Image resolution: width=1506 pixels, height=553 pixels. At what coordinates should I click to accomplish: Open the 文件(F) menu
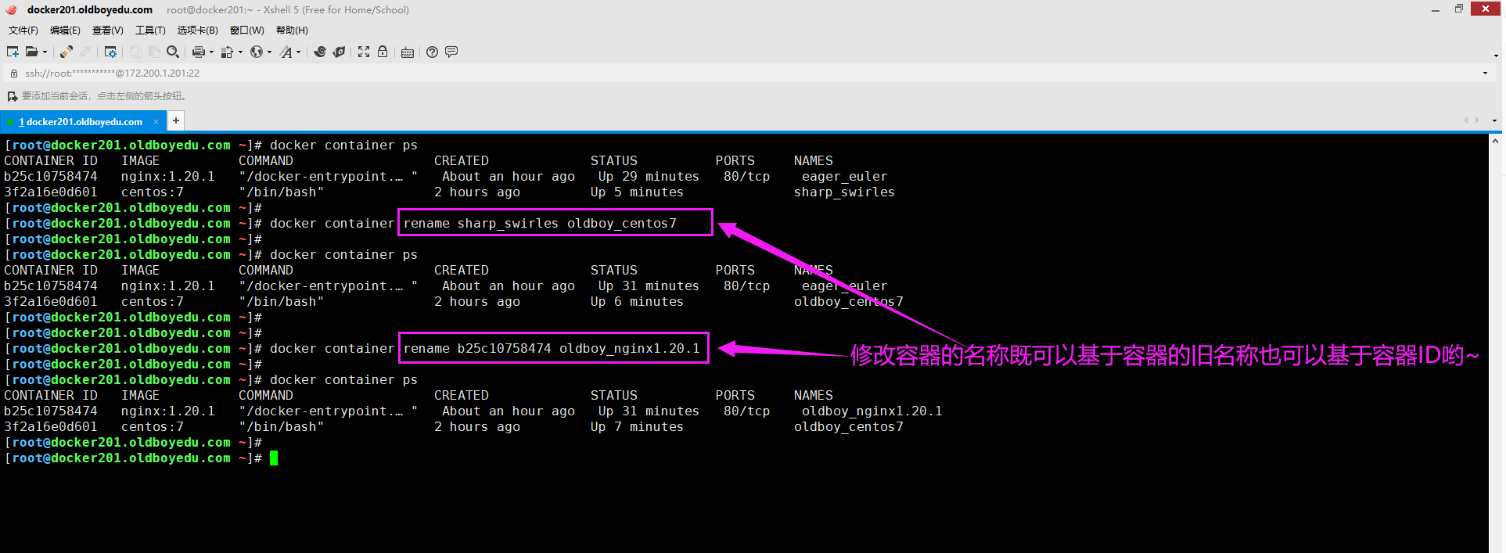(x=23, y=31)
